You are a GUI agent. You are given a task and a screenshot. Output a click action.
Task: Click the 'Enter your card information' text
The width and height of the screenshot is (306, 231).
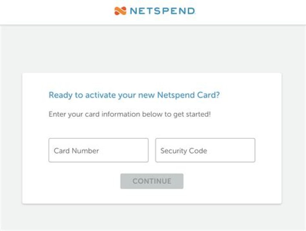click(130, 115)
